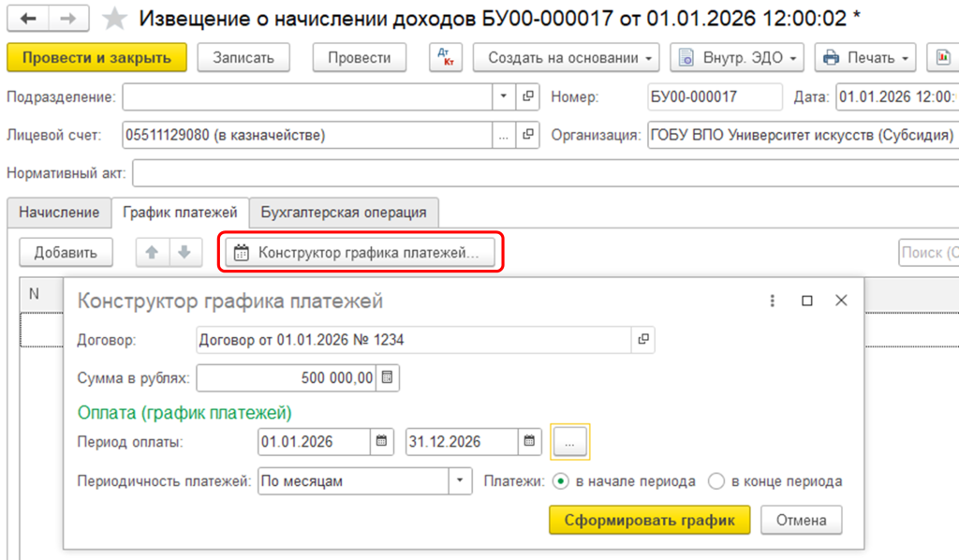Move row down with the down arrow
959x560 pixels.
(184, 252)
